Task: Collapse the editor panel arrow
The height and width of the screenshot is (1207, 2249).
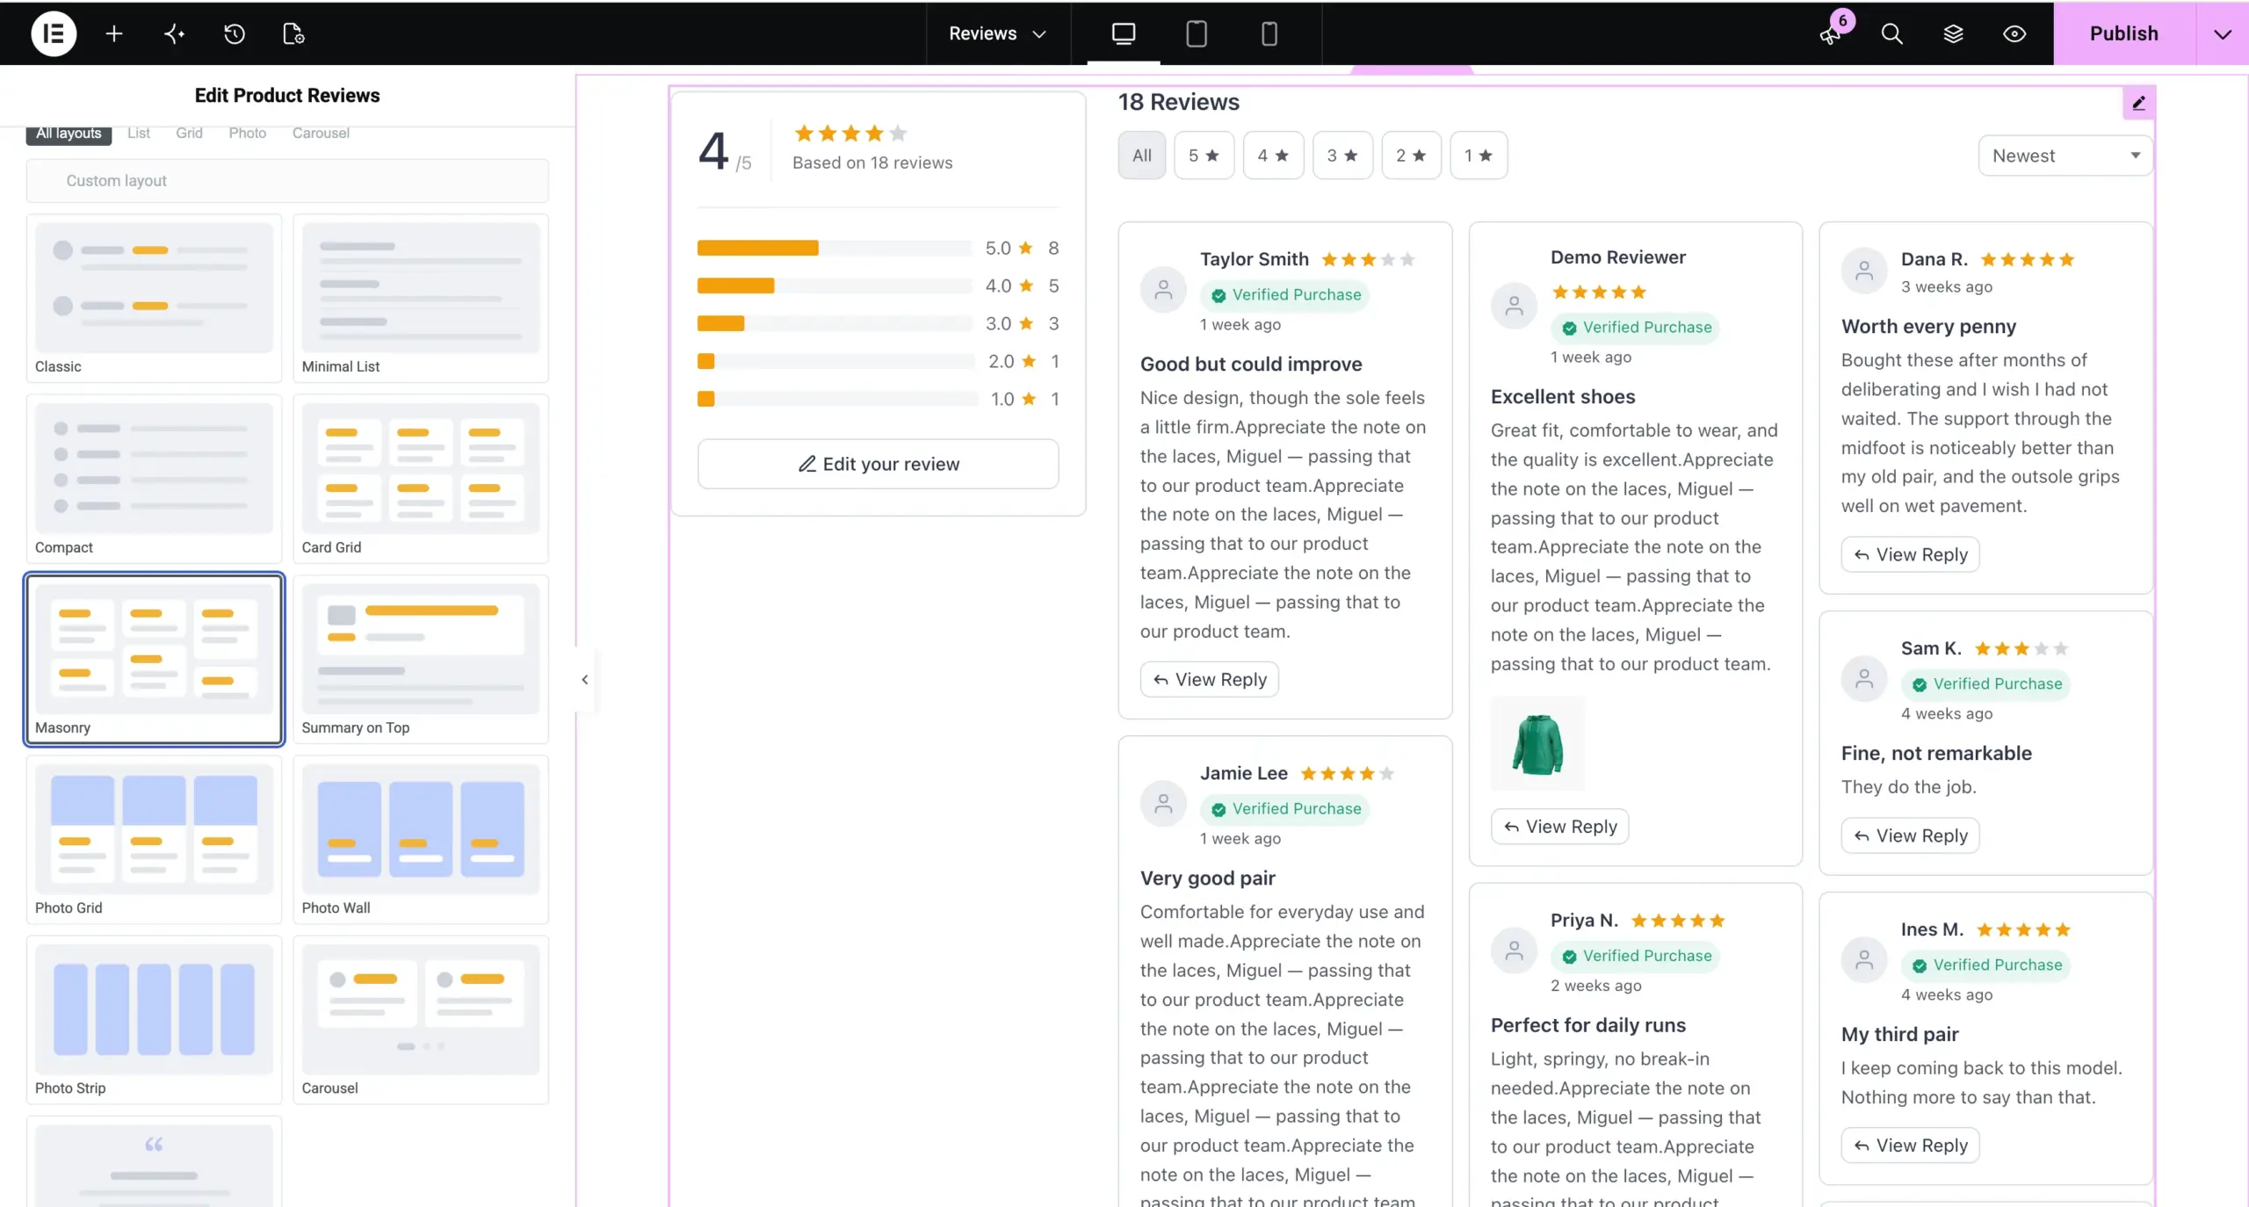Action: pyautogui.click(x=585, y=679)
